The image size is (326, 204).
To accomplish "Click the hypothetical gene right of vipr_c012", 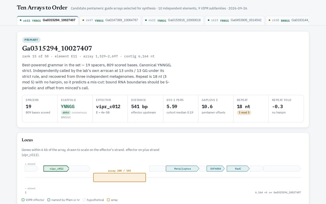I will point(79,169).
